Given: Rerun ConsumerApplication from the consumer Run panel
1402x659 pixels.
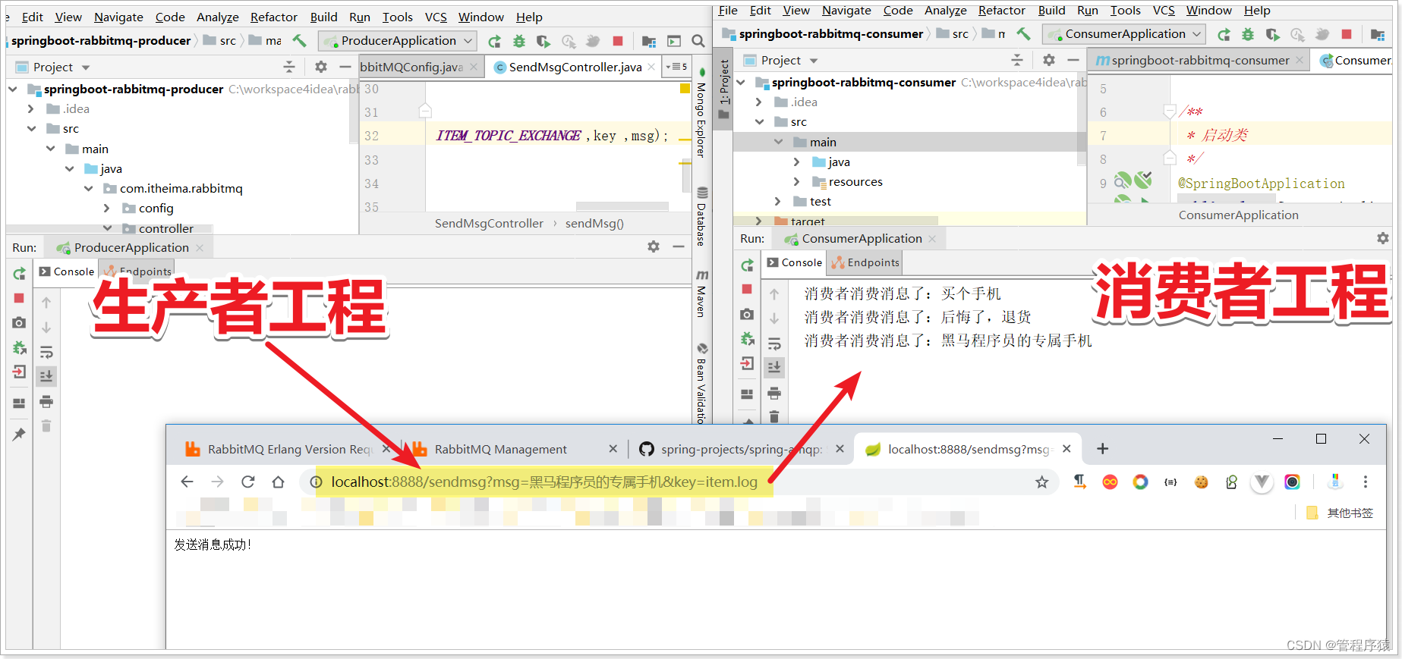Looking at the screenshot, I should click(x=748, y=265).
